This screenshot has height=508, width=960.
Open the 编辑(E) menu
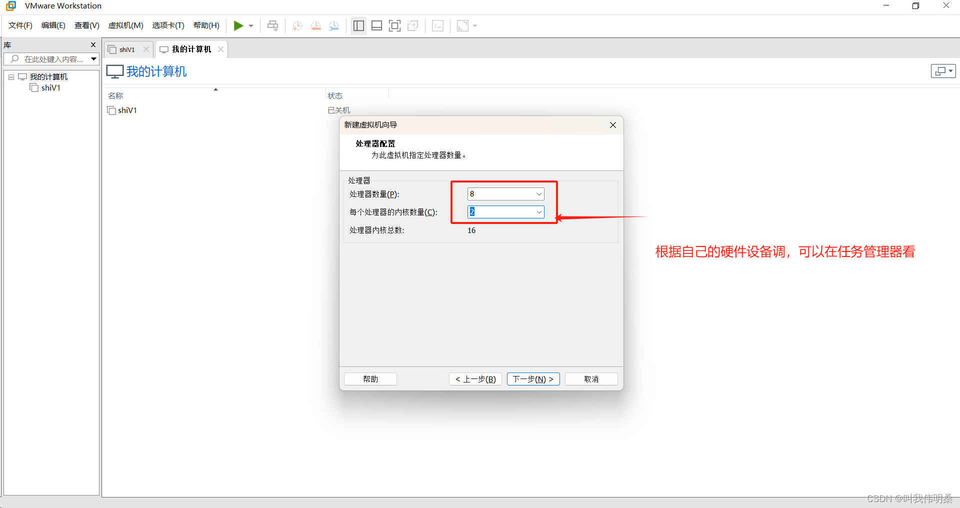[x=53, y=25]
